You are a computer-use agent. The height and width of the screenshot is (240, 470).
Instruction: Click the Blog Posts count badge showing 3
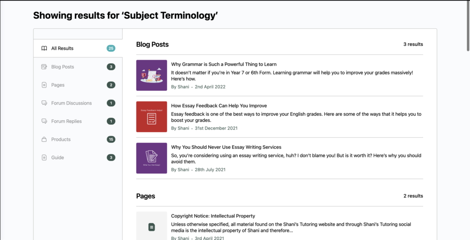tap(111, 67)
